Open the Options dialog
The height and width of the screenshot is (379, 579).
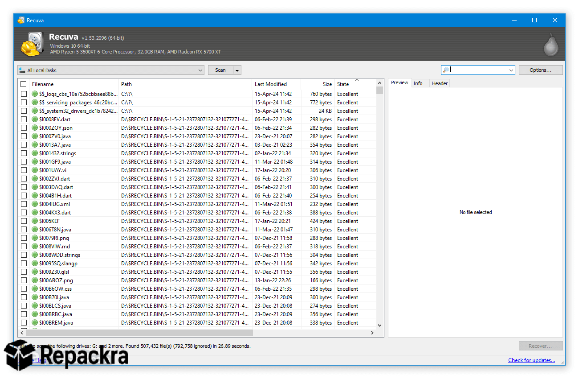[541, 70]
